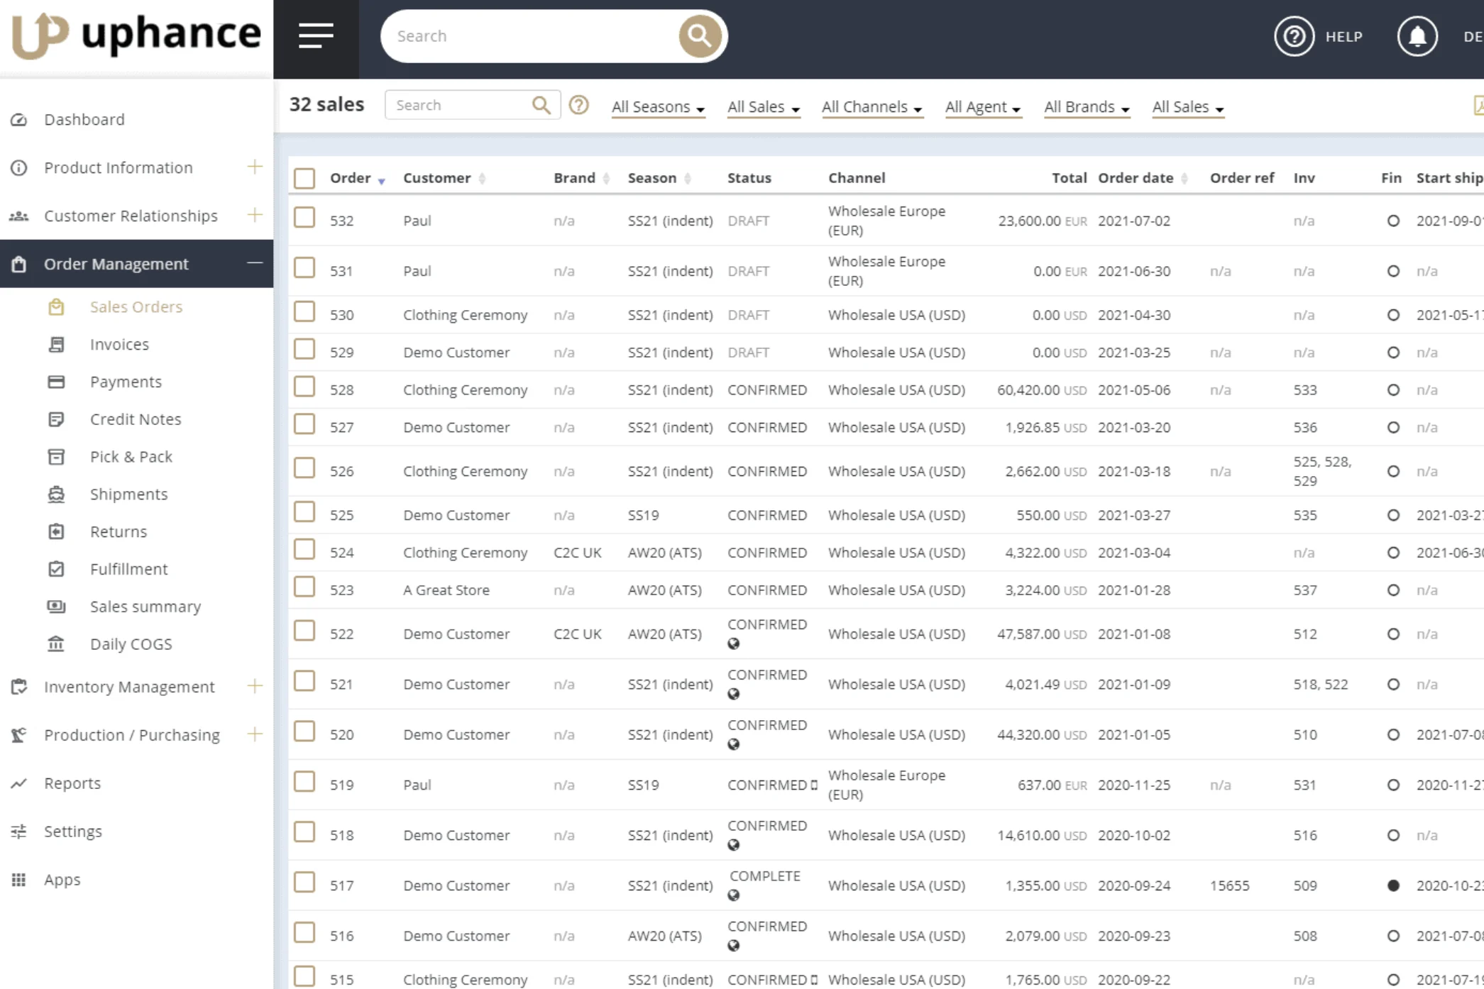Open the first All Sales filter dropdown
Image resolution: width=1484 pixels, height=989 pixels.
point(764,107)
